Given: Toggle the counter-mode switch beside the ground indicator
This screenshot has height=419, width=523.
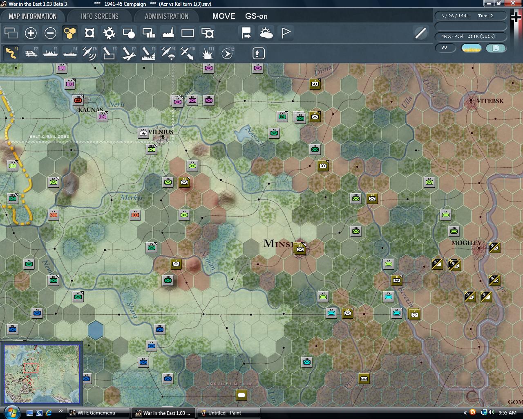Looking at the screenshot, I should [496, 48].
